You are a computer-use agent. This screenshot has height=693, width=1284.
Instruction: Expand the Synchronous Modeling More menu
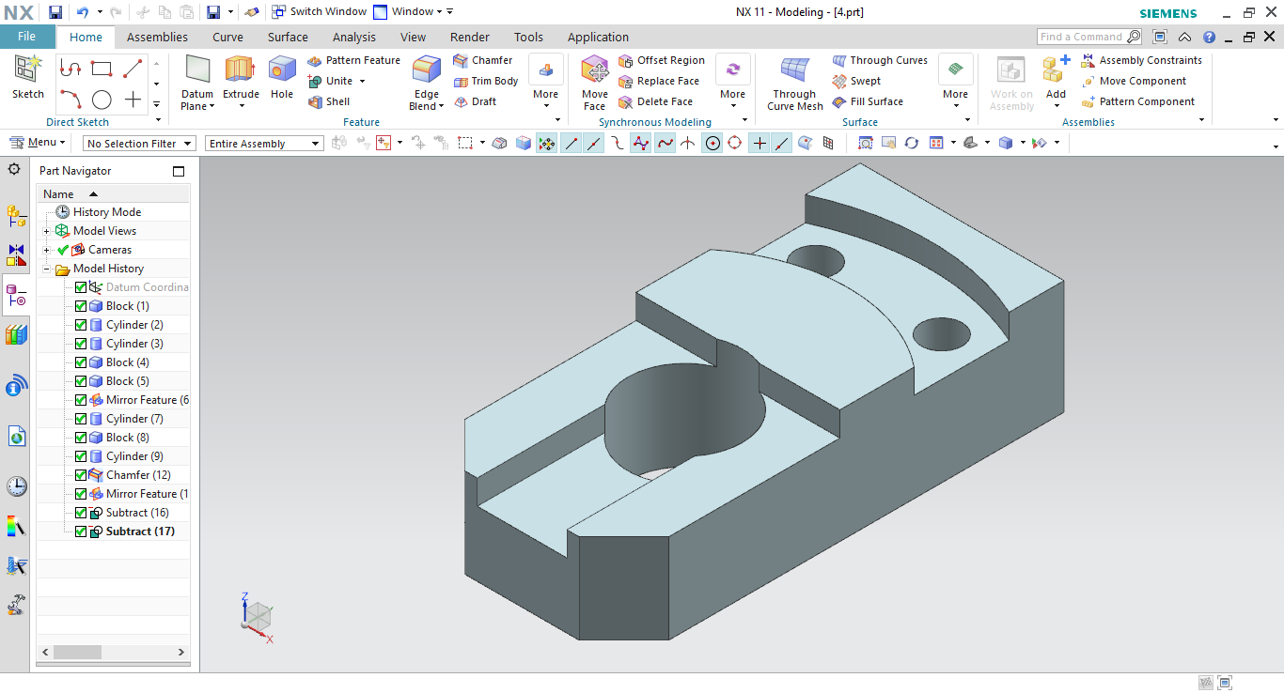pyautogui.click(x=733, y=83)
